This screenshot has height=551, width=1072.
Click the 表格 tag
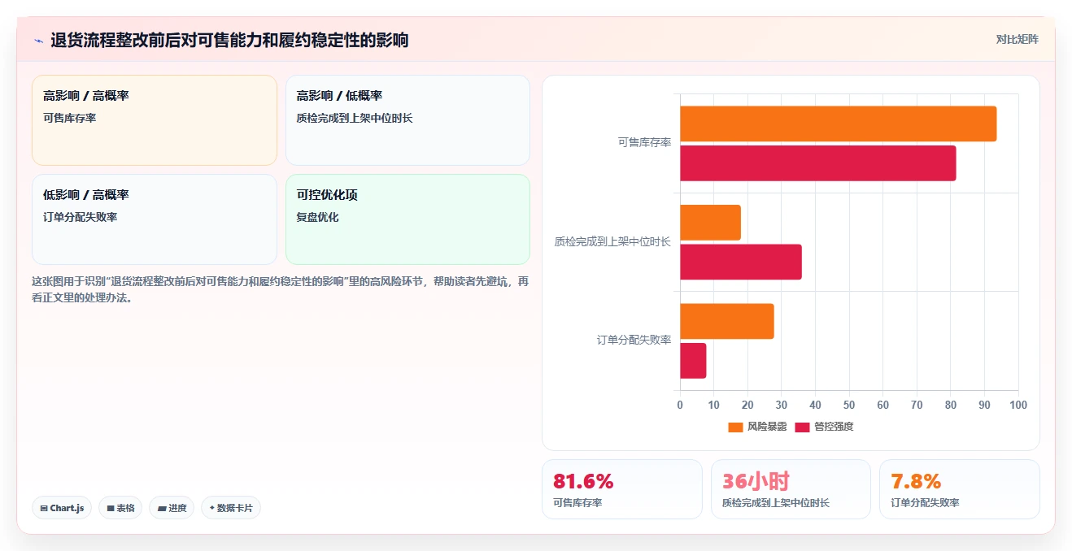pyautogui.click(x=120, y=508)
